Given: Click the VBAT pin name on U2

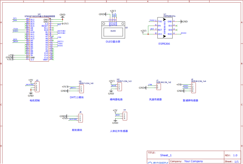Looking at the screenshot, I should coord(45,59).
